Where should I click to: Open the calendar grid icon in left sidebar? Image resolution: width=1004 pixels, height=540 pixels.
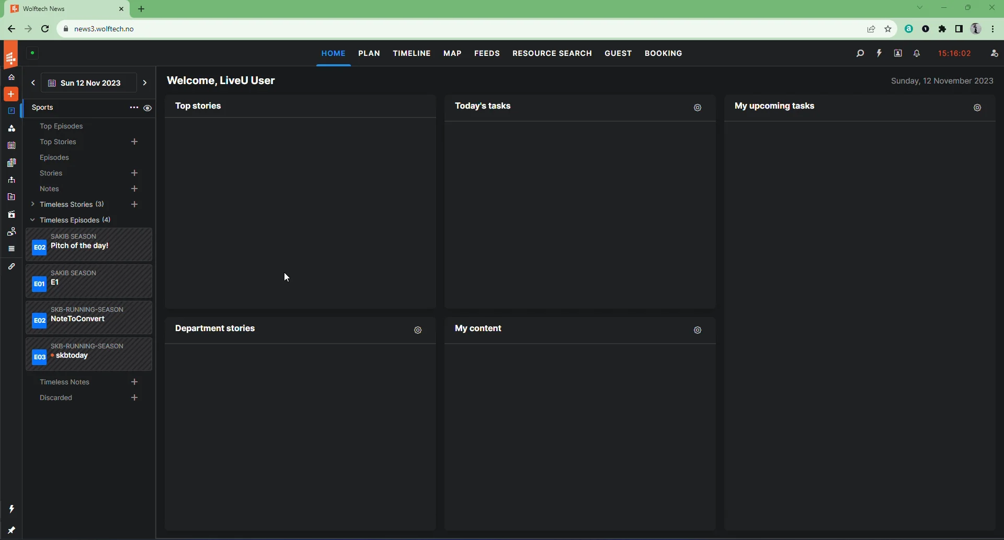coord(12,146)
